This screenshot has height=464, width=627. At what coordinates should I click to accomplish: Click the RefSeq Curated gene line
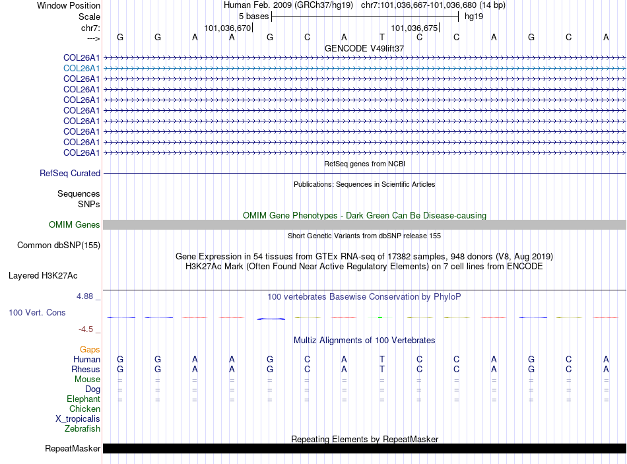(x=364, y=173)
